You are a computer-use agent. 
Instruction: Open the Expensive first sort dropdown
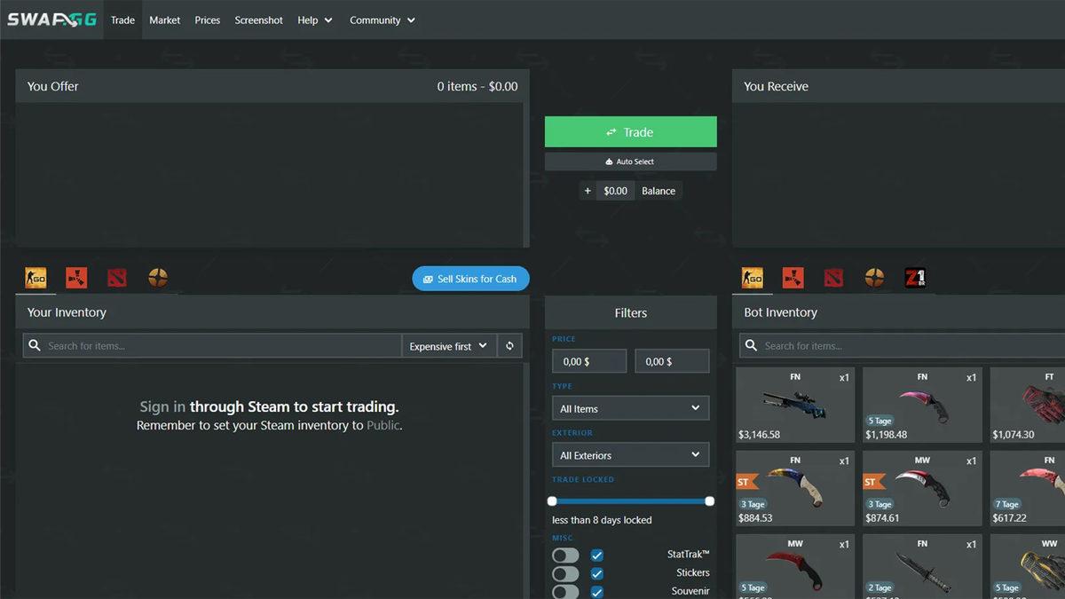(447, 345)
